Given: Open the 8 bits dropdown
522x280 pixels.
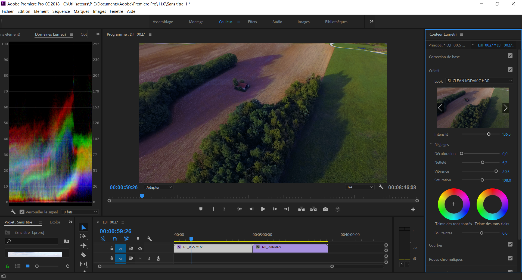Looking at the screenshot, I should point(80,212).
